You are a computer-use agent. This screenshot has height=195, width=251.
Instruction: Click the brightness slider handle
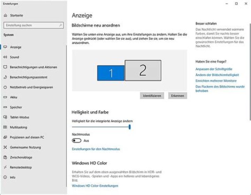[130, 127]
